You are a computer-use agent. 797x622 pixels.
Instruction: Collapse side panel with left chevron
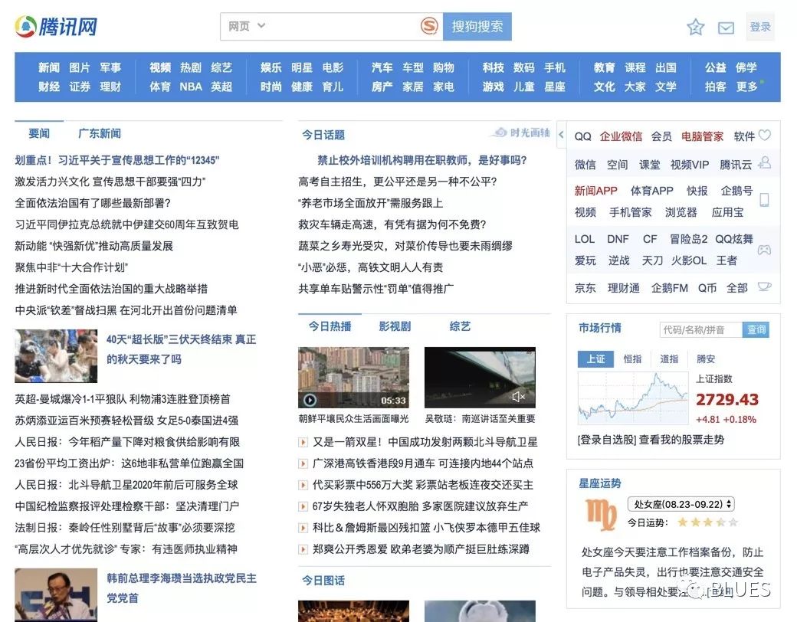(561, 135)
